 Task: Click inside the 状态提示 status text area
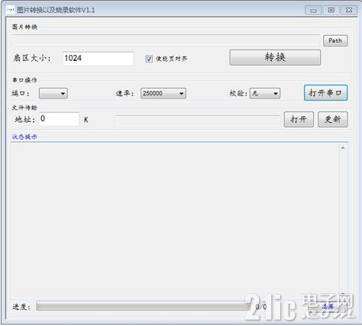click(175, 221)
